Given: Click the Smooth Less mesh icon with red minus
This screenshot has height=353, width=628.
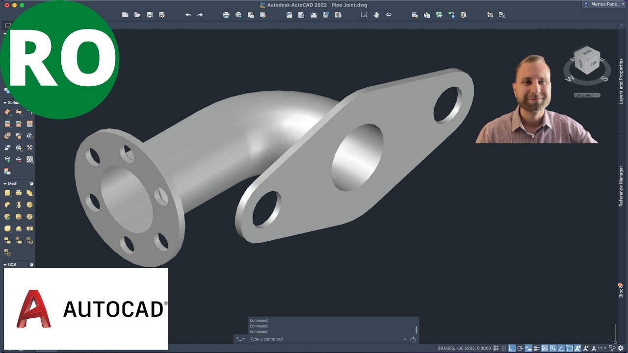Looking at the screenshot, I should [18, 216].
